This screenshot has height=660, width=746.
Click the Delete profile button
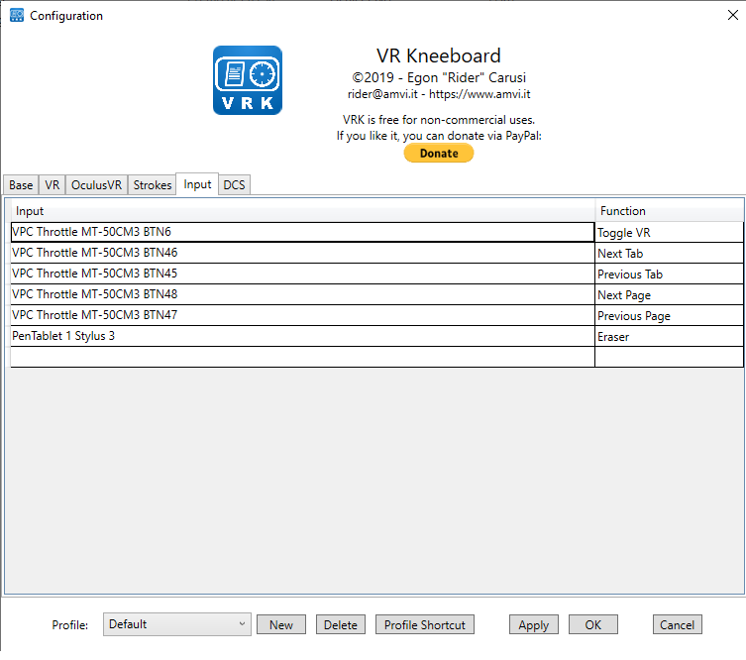(x=341, y=624)
